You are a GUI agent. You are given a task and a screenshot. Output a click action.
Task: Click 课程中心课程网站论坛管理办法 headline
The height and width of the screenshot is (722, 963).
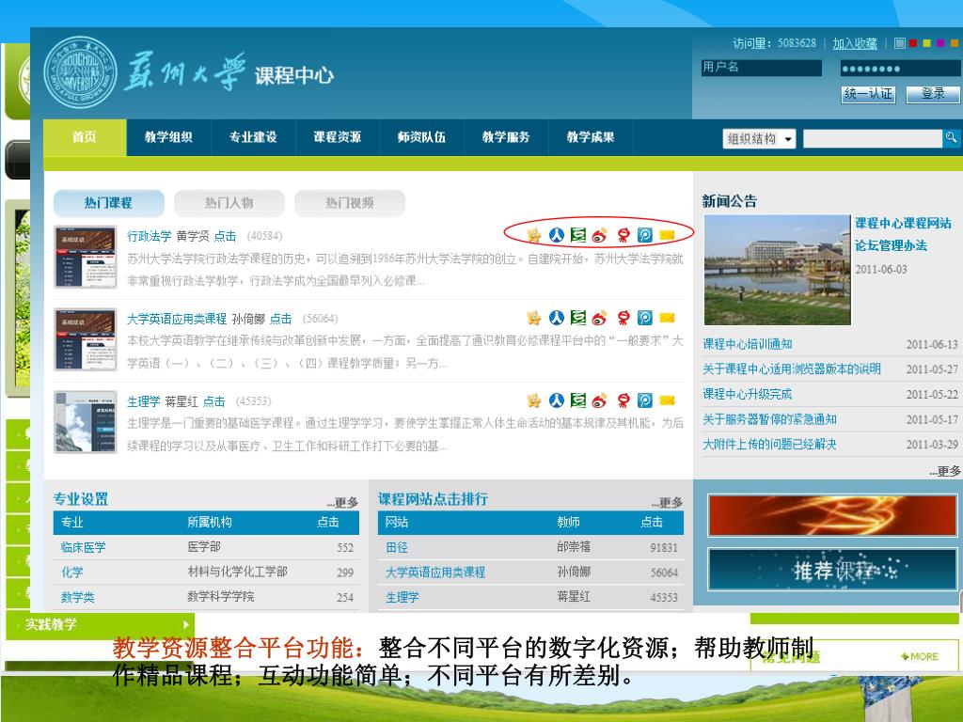[903, 234]
